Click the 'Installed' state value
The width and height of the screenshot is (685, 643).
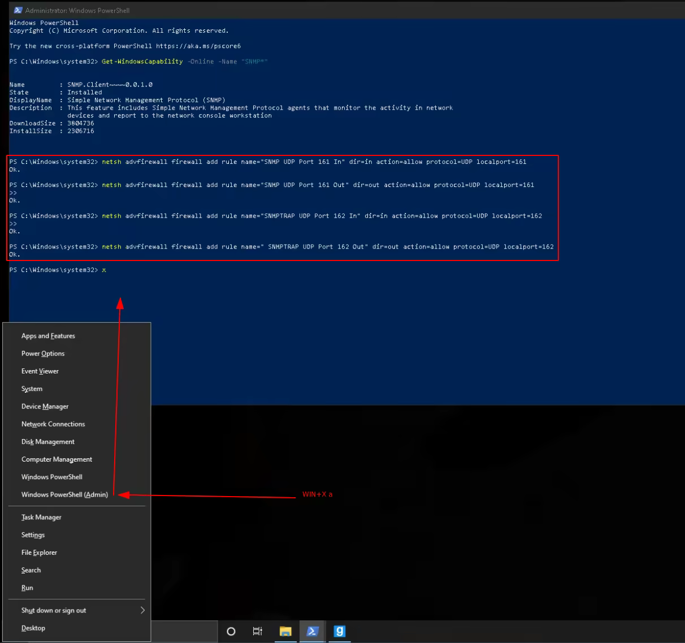tap(85, 92)
